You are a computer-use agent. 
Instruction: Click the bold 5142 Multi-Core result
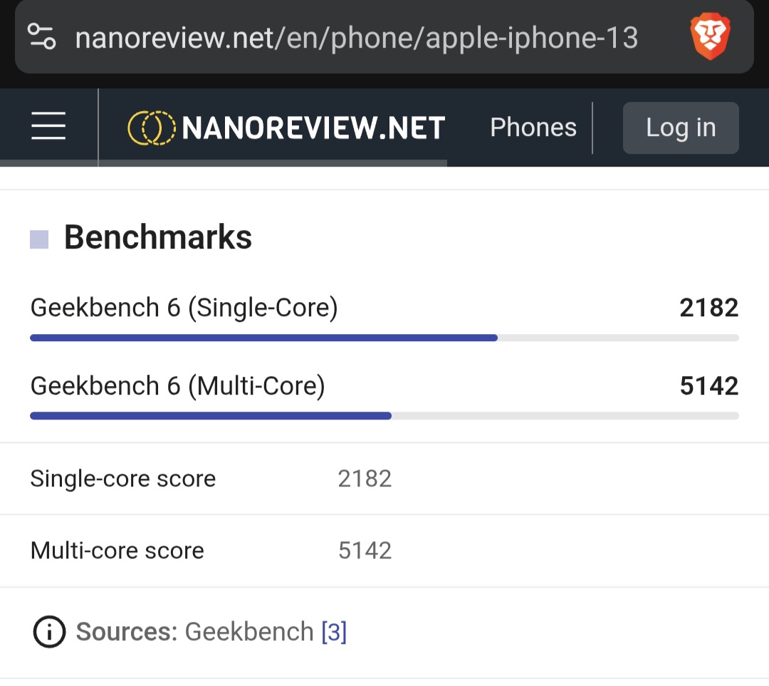click(708, 386)
